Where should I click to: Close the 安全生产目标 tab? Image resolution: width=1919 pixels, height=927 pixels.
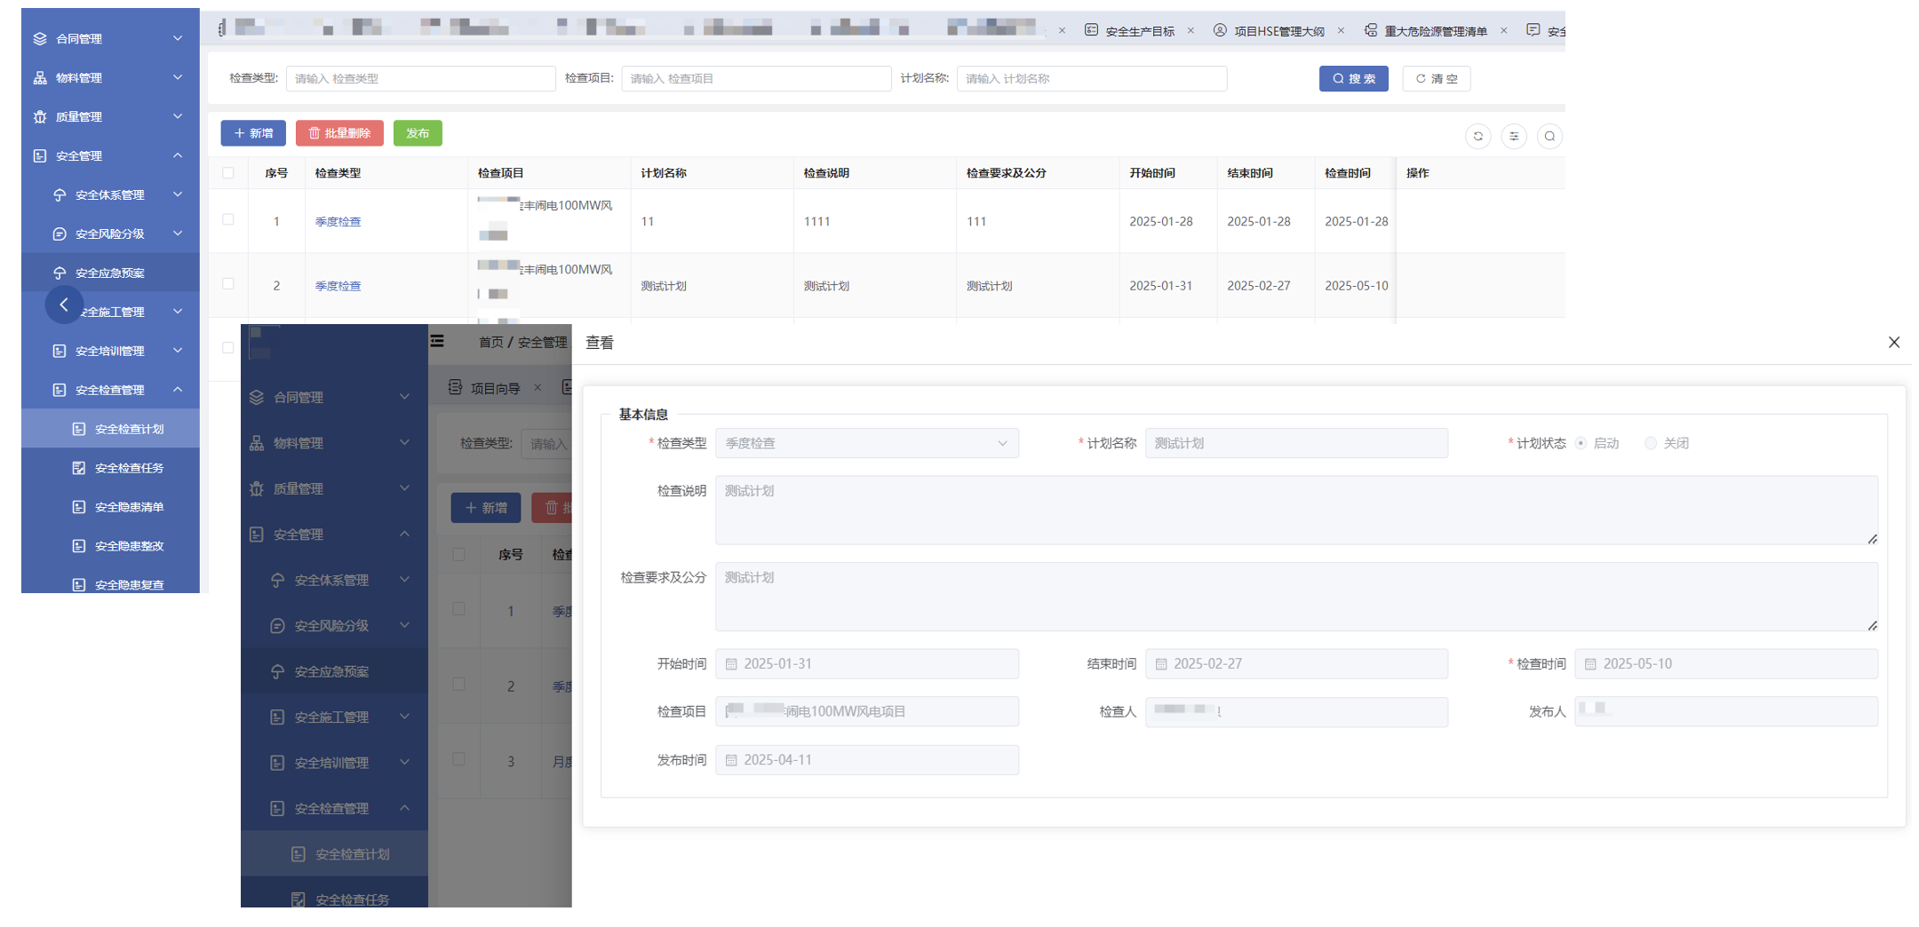click(1190, 31)
